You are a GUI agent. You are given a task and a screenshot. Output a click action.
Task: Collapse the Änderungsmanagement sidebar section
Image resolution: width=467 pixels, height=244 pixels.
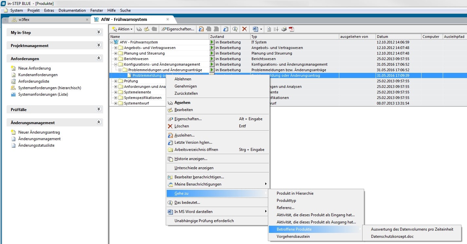pyautogui.click(x=99, y=122)
